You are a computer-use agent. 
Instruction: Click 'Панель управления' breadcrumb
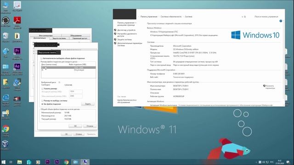149,16
